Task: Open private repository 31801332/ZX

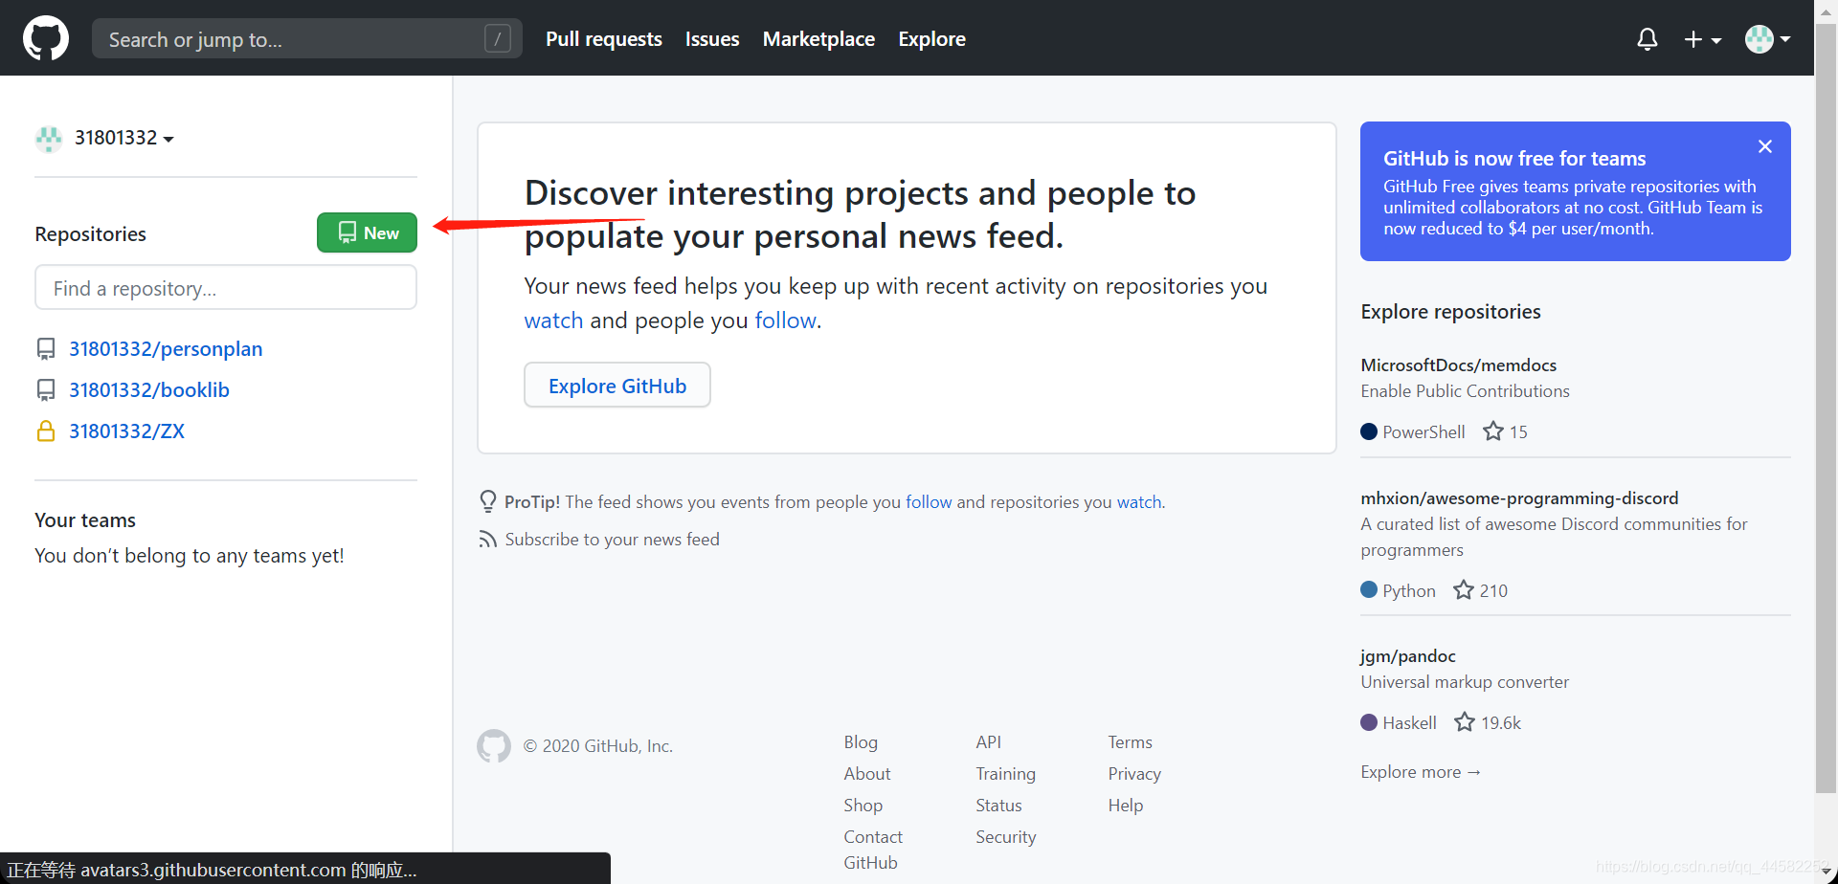Action: [x=126, y=431]
